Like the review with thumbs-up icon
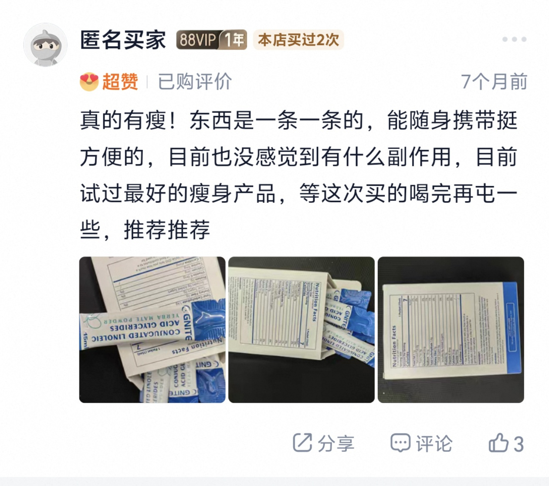The width and height of the screenshot is (549, 486). click(499, 443)
